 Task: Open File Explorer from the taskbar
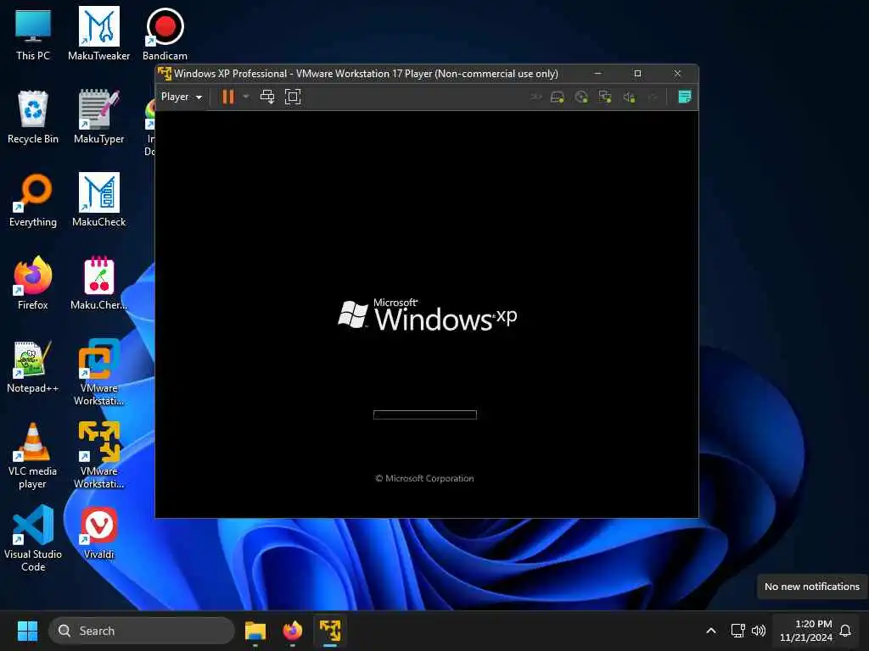(255, 631)
